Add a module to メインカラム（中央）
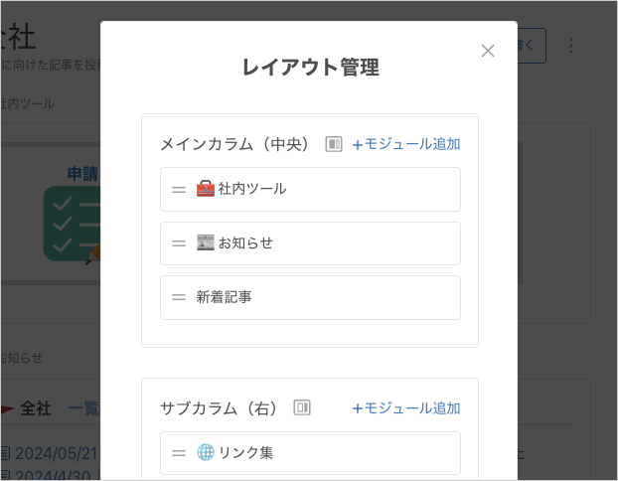The image size is (618, 481). coord(406,144)
